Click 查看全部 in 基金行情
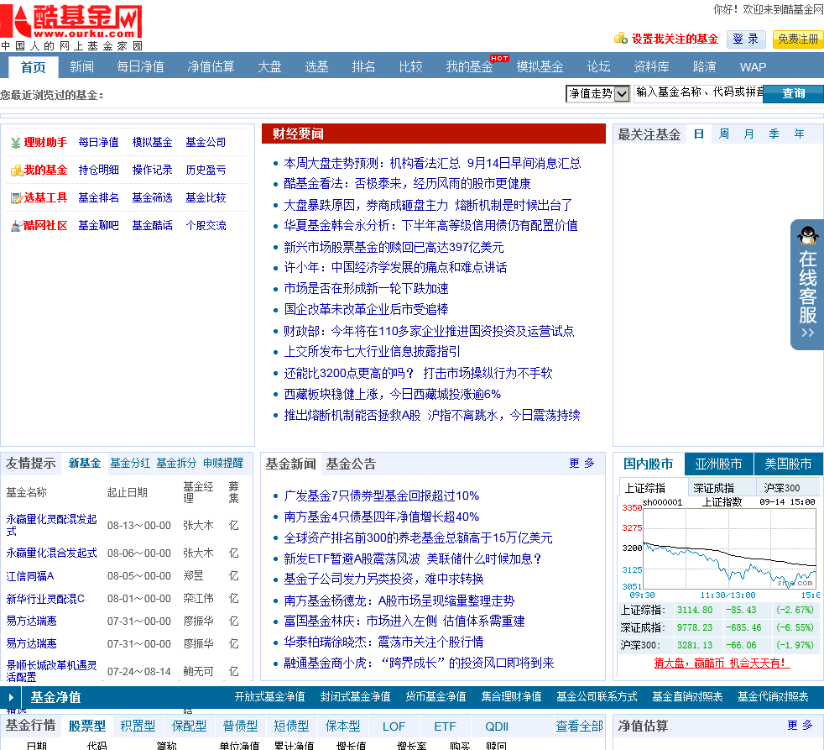824x750 pixels. pos(579,726)
